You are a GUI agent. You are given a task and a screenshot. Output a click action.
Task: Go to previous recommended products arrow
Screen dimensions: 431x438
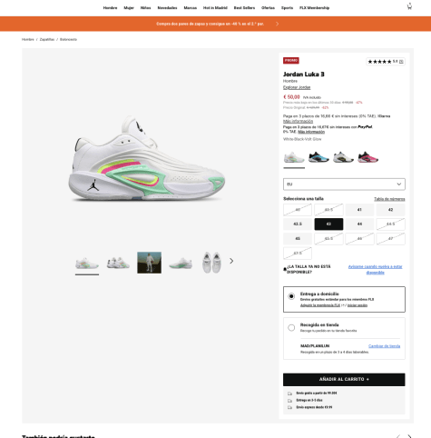pos(398,436)
